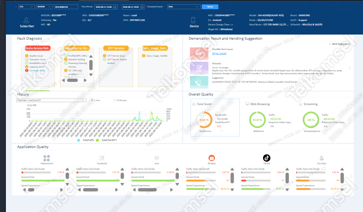Image resolution: width=363 pixels, height=212 pixels.
Task: Toggle the TotalTraffic legend swatch
Action: pos(79,140)
